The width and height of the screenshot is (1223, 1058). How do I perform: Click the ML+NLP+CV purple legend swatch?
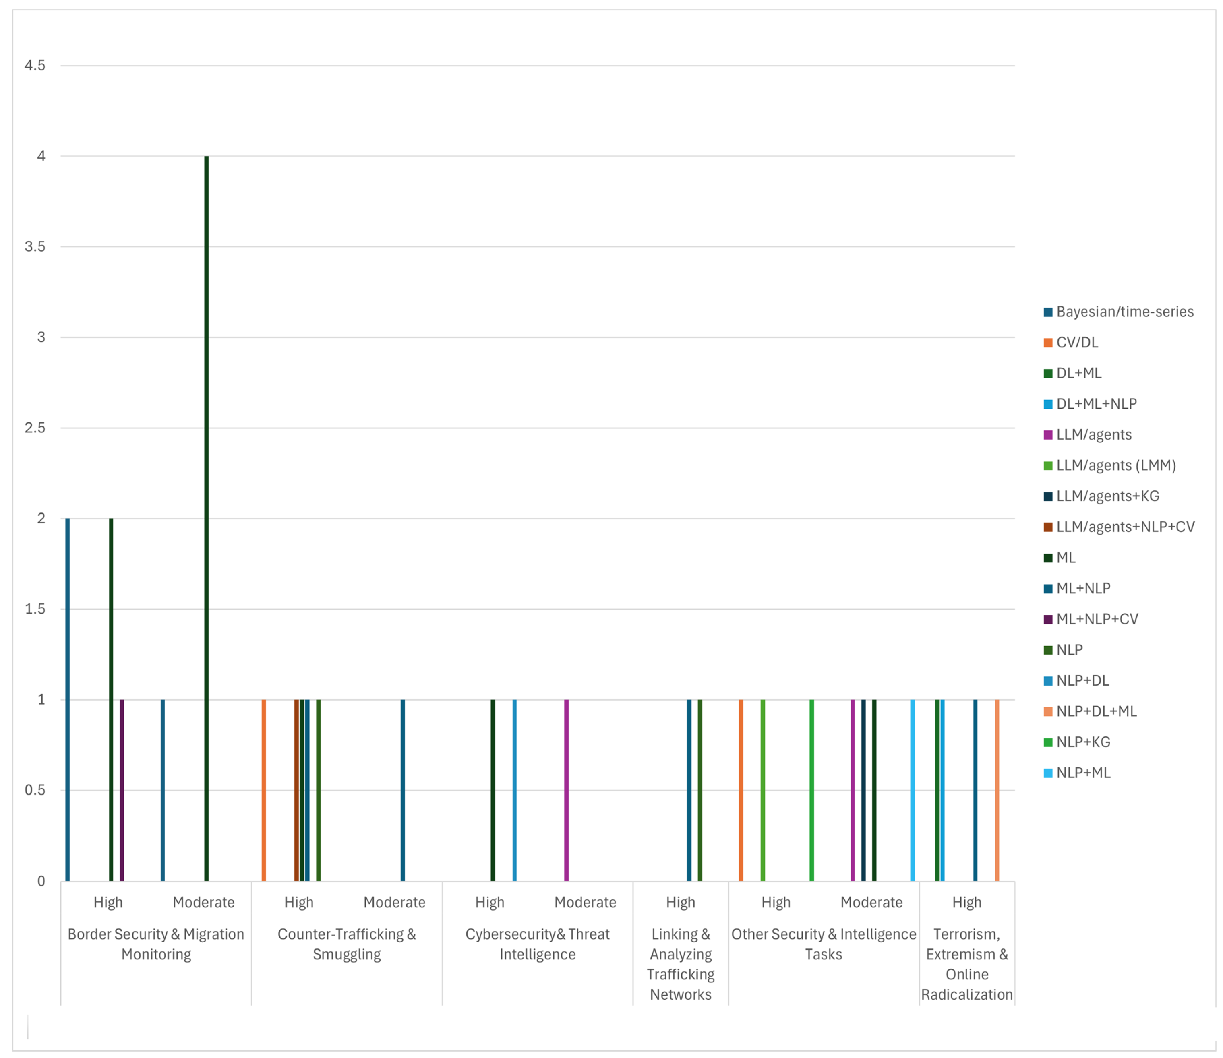pos(1047,619)
